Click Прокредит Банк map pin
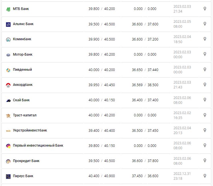Image resolution: width=213 pixels, height=186 pixels. click(x=205, y=161)
